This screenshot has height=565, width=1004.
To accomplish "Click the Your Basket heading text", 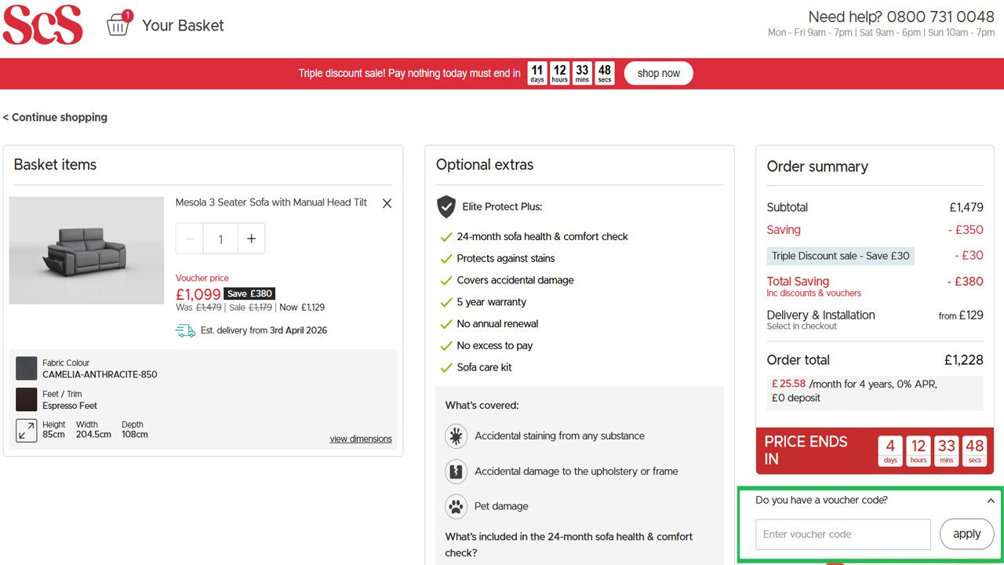I will (183, 25).
